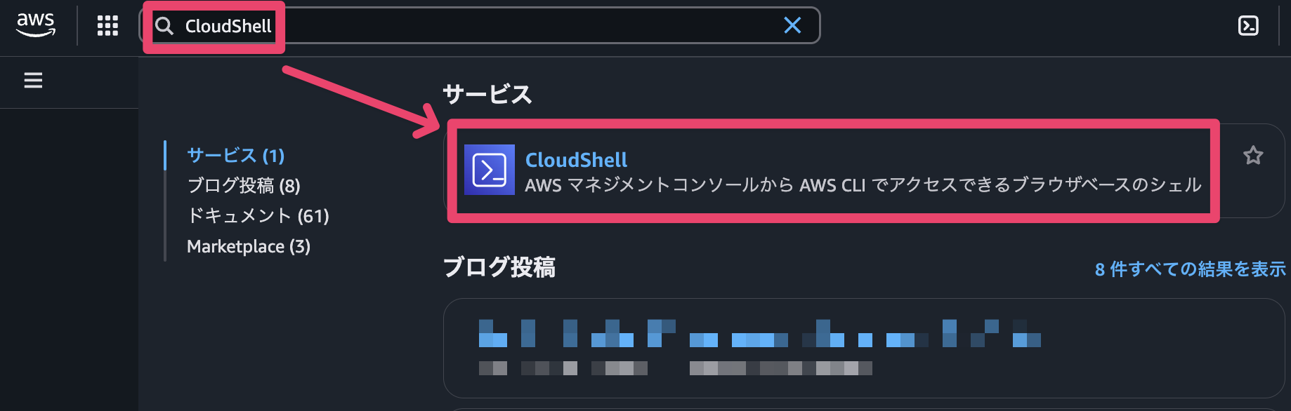Click the blurred blog post subtitle text
Viewport: 1291px width, 411px height.
[674, 368]
